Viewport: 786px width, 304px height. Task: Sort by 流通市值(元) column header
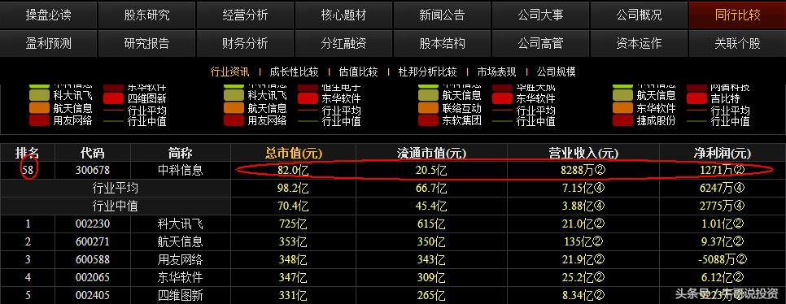click(431, 154)
